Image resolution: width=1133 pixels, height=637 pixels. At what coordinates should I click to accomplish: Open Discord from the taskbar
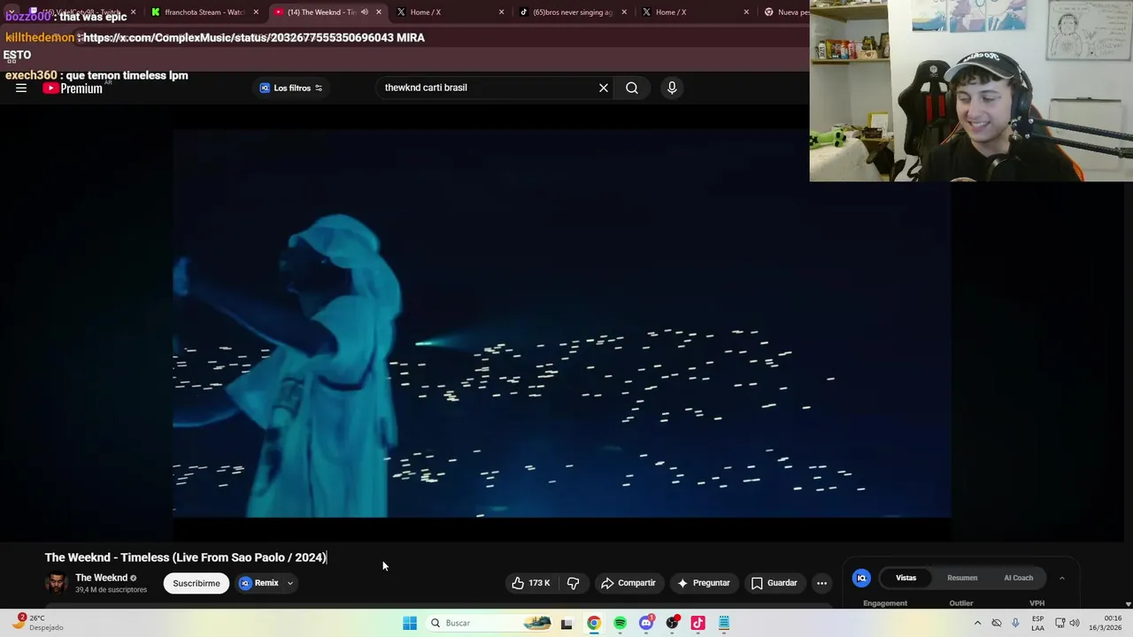[x=646, y=623]
